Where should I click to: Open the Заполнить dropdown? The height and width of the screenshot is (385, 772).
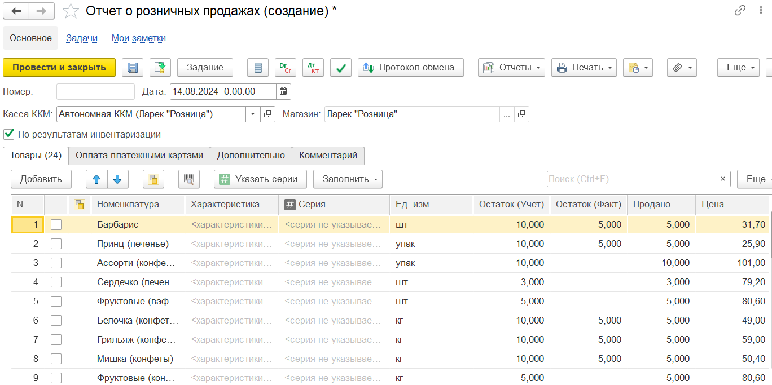348,179
